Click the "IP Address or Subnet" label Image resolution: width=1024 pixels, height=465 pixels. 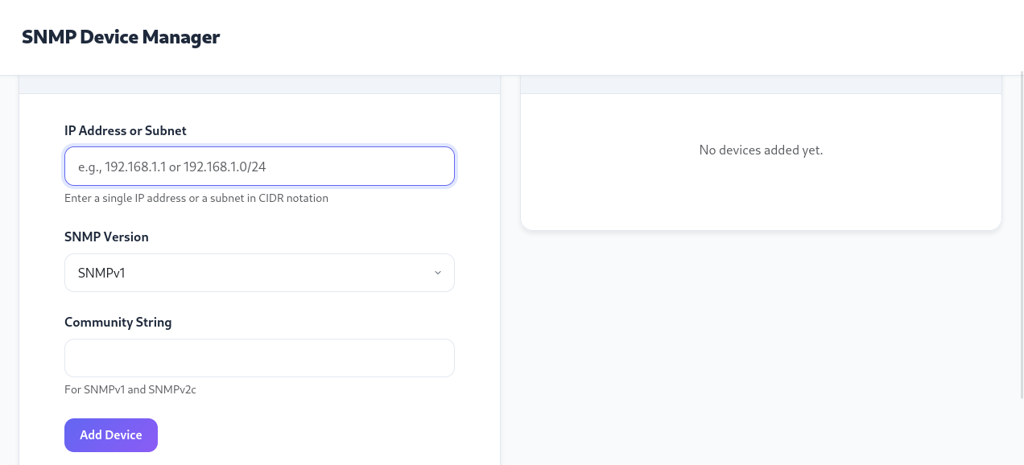pyautogui.click(x=126, y=130)
